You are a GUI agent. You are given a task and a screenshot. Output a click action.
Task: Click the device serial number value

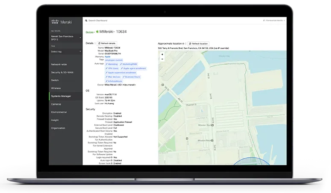click(113, 54)
